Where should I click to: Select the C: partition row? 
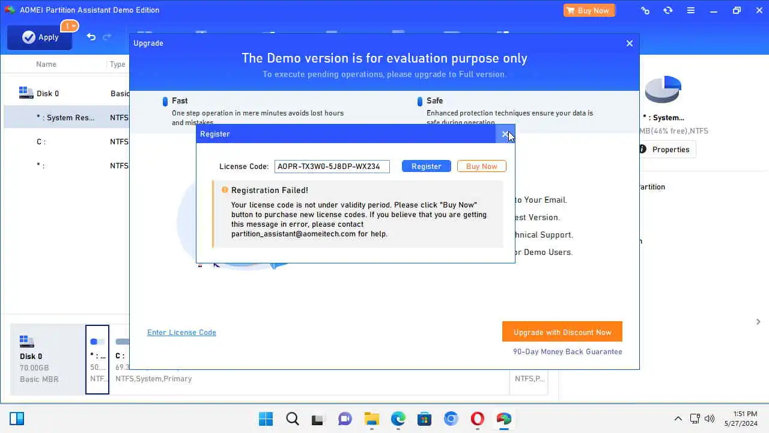[x=66, y=141]
